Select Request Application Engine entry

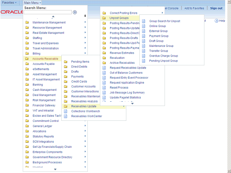(127, 83)
